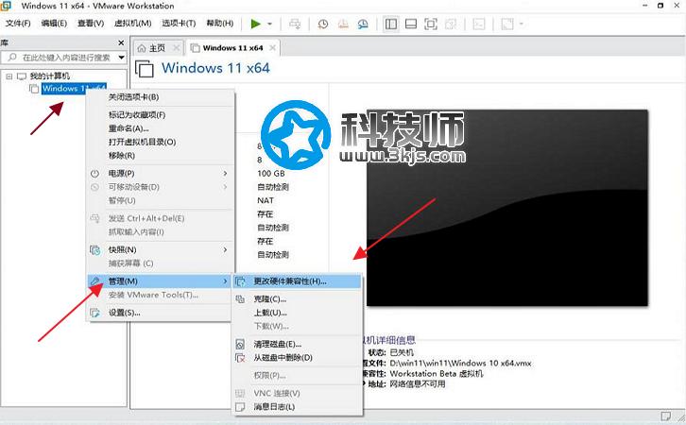Open the 帮助(H) menu
This screenshot has width=686, height=425.
(x=219, y=24)
